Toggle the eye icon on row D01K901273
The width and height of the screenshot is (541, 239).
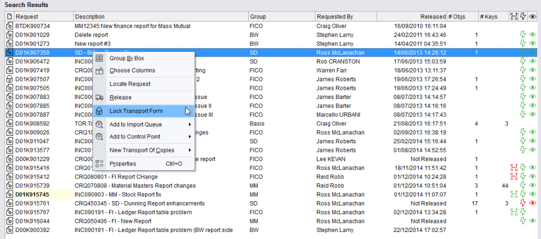tap(533, 44)
